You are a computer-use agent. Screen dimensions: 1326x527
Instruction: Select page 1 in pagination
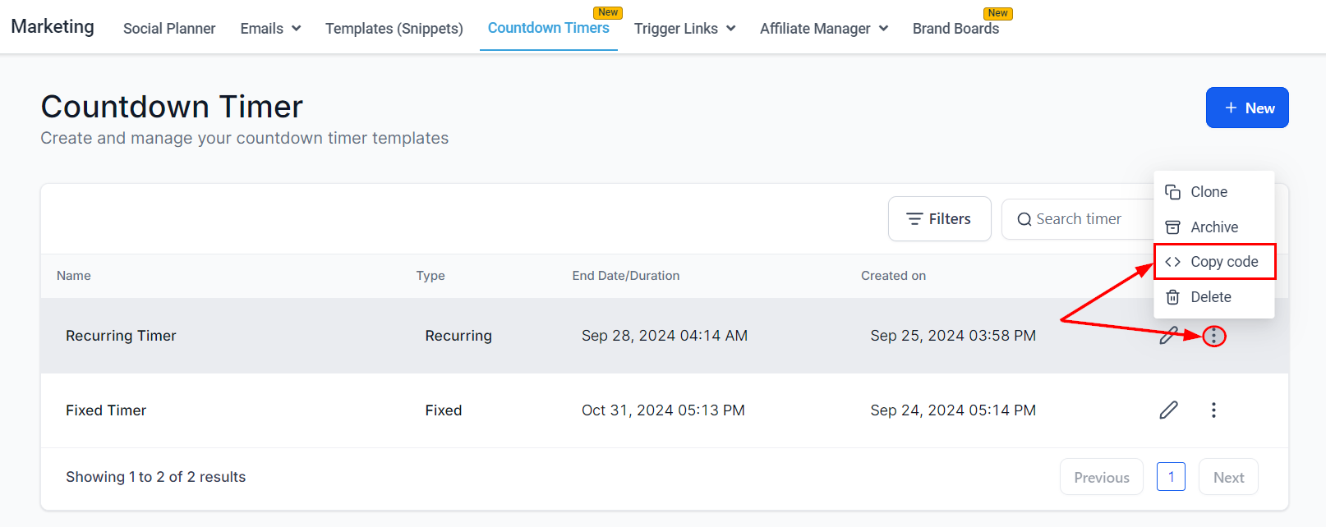click(x=1171, y=477)
